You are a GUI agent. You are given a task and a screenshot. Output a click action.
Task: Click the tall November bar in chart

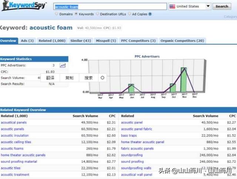pyautogui.click(x=183, y=80)
